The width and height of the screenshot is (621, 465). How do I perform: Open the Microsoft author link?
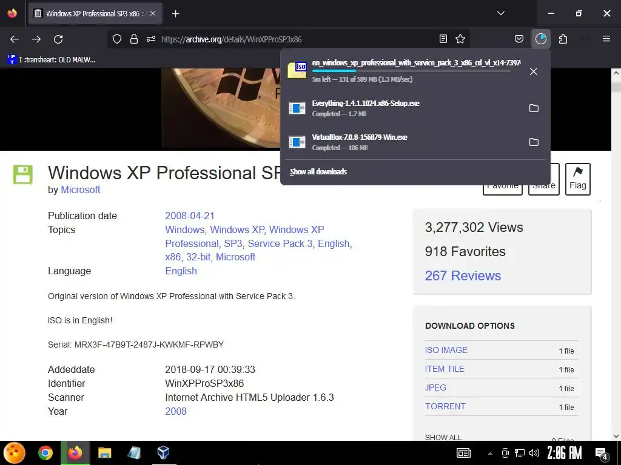(81, 190)
